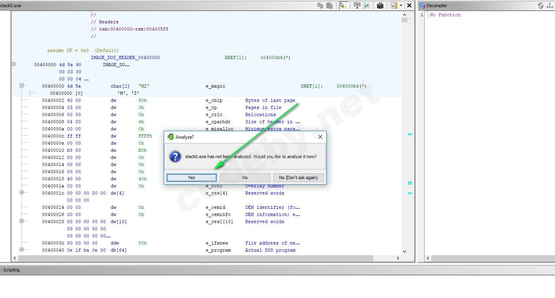Click the 'assume DF = 0x0' line

[x=83, y=50]
